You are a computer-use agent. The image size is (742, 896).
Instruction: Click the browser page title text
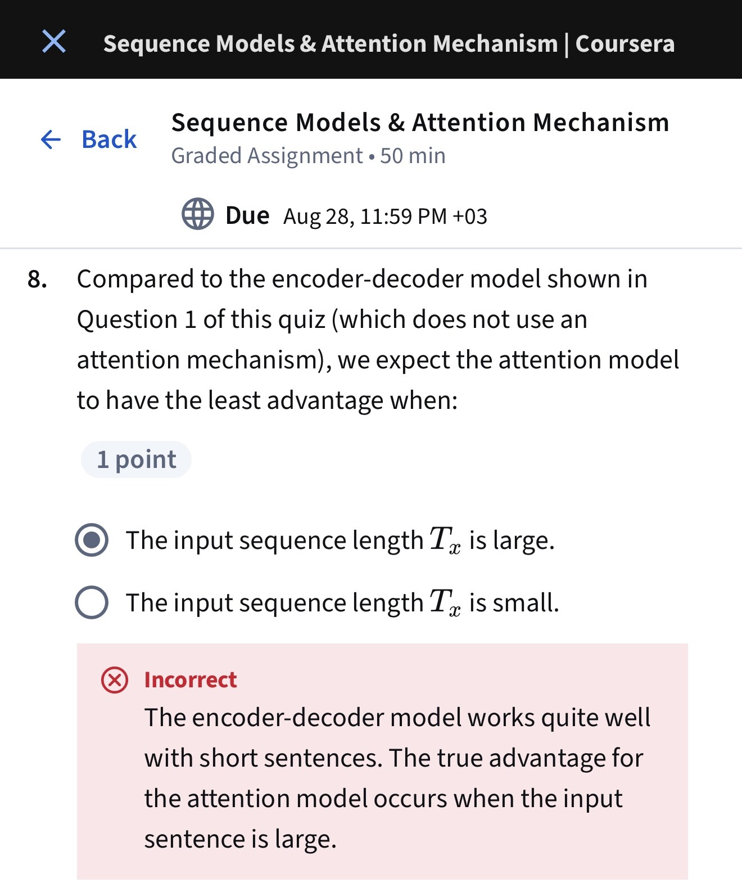pyautogui.click(x=388, y=44)
